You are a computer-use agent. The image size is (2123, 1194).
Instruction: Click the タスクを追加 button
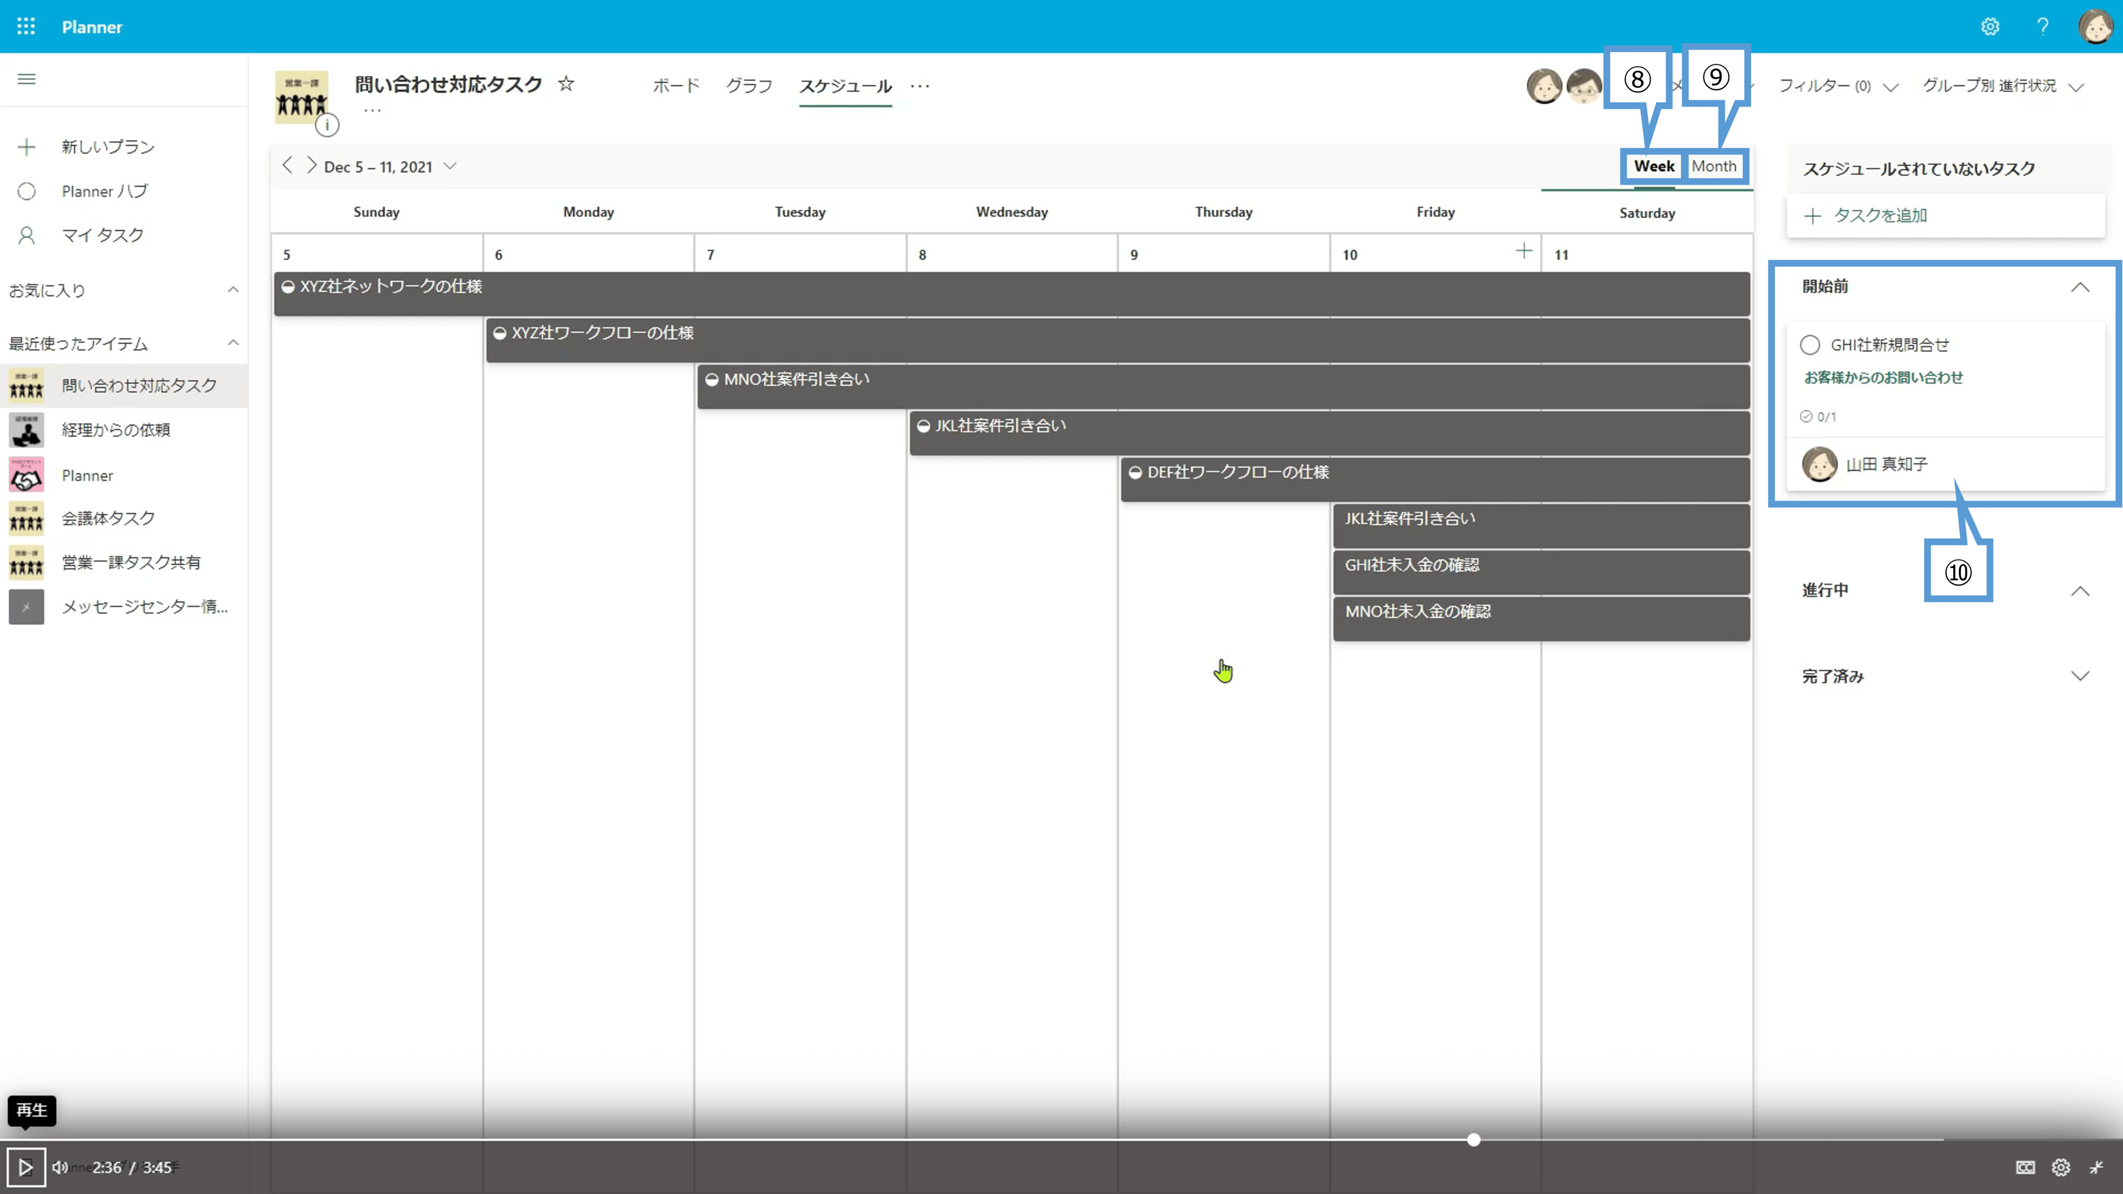(1880, 215)
